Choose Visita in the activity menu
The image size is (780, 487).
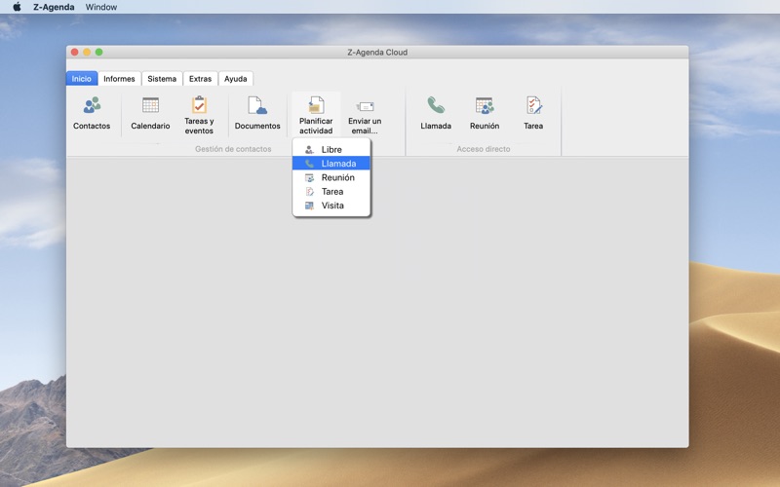(x=331, y=206)
